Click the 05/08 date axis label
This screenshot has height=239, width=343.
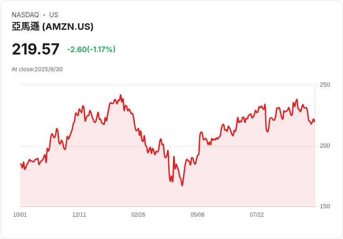(x=198, y=215)
